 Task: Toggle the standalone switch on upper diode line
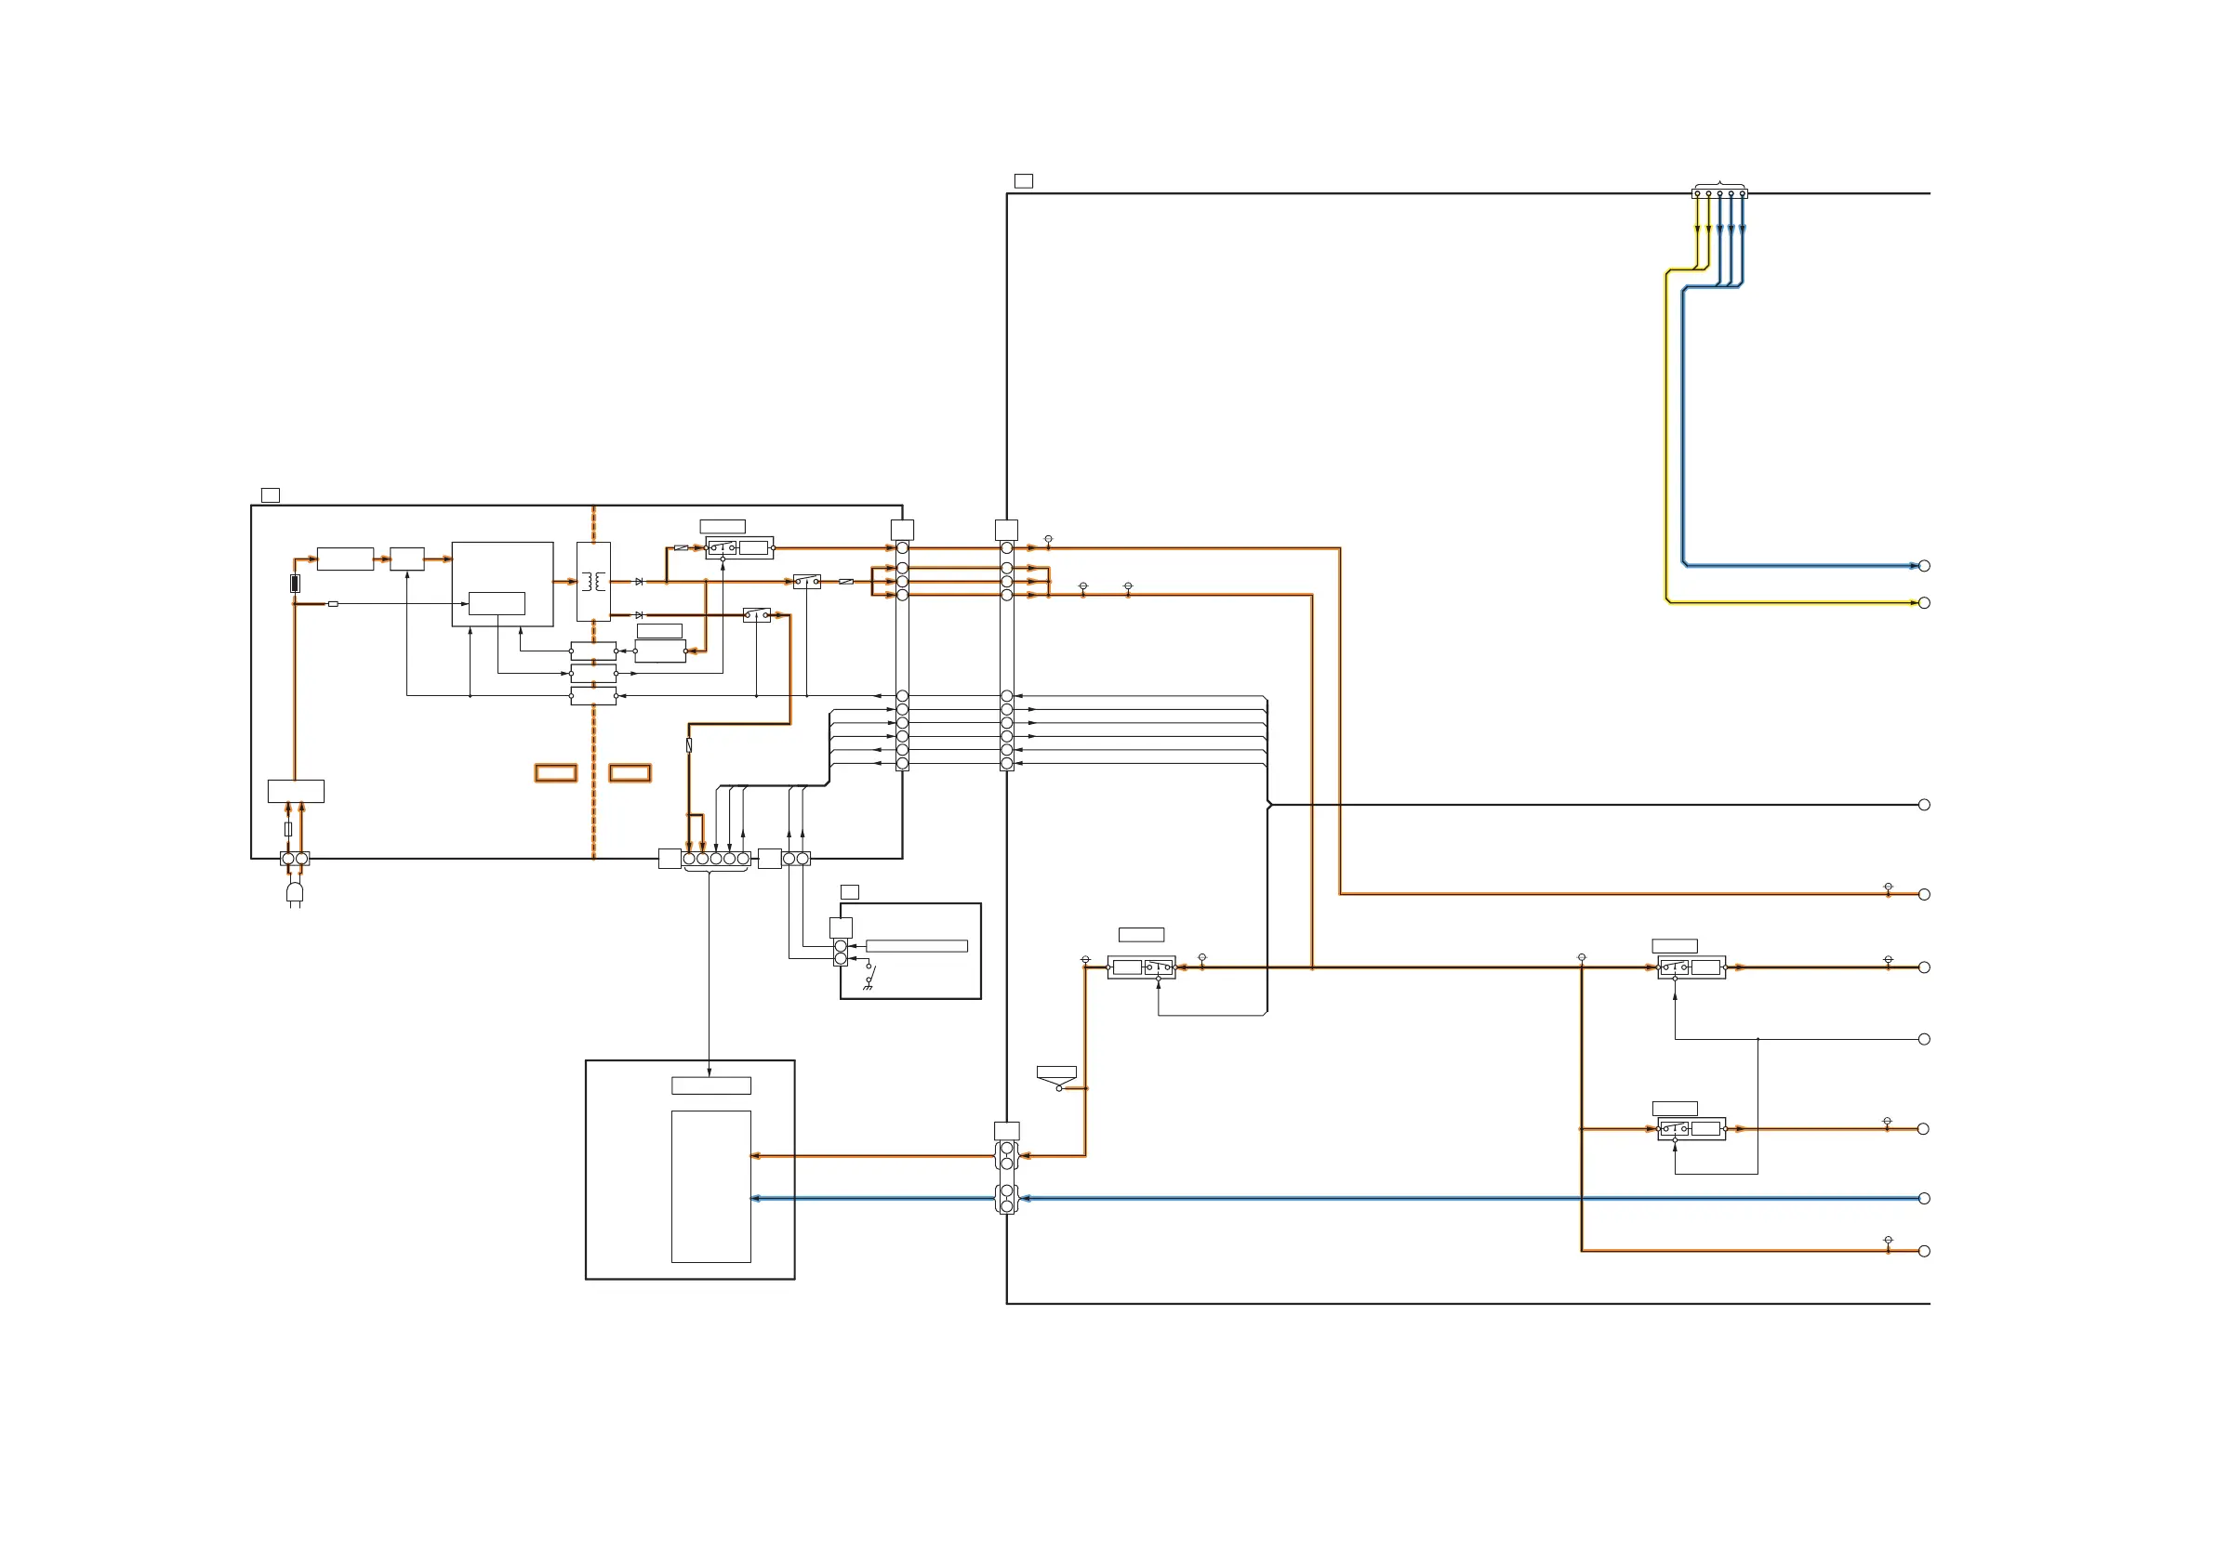(806, 582)
